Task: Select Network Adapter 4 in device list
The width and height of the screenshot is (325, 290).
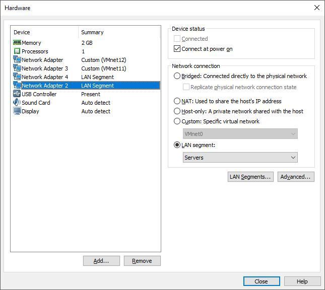Action: click(45, 77)
